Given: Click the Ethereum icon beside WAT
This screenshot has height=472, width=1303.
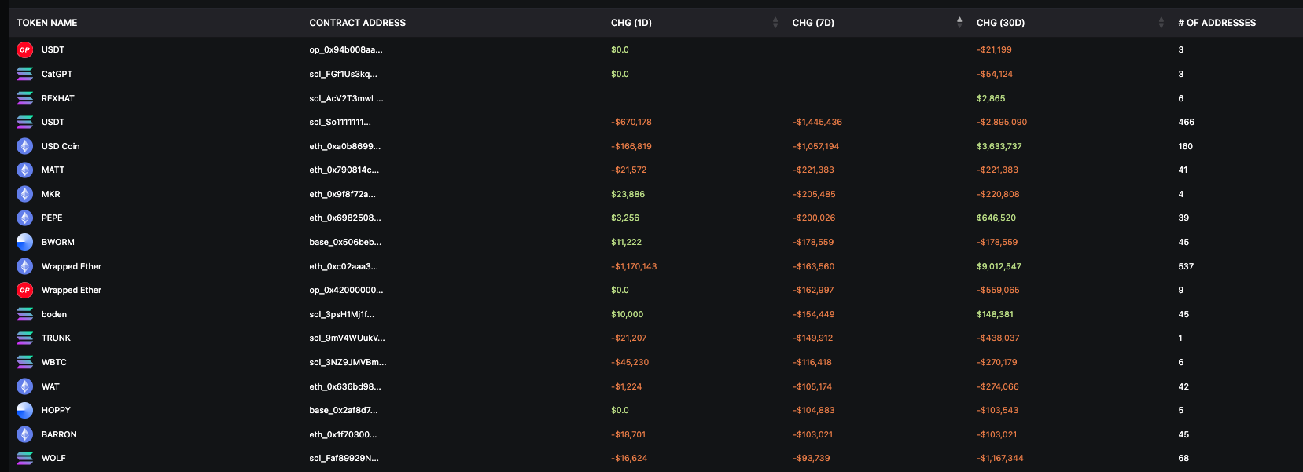Looking at the screenshot, I should (x=25, y=386).
